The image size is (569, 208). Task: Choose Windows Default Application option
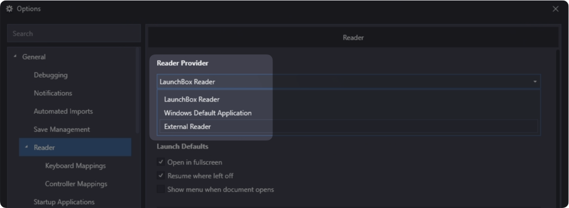349,113
